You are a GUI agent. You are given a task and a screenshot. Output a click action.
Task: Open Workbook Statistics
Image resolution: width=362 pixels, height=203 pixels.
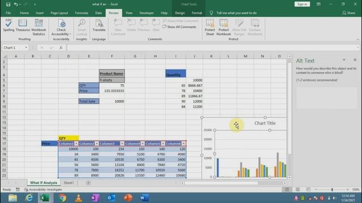[x=38, y=27]
